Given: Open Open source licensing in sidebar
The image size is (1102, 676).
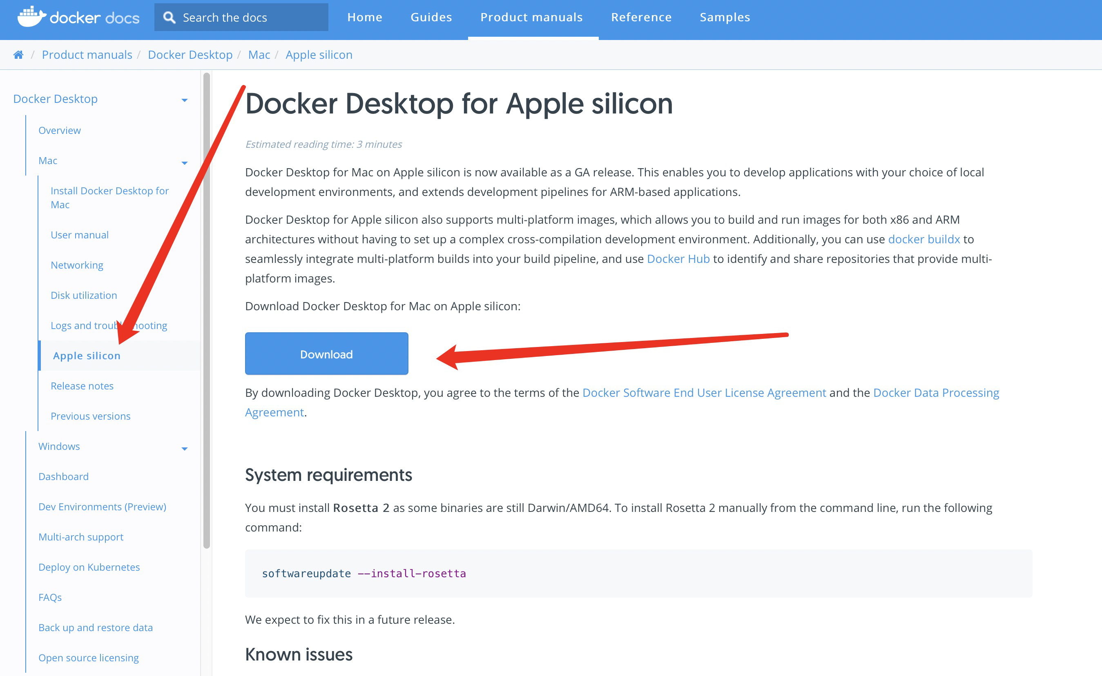Looking at the screenshot, I should tap(89, 658).
